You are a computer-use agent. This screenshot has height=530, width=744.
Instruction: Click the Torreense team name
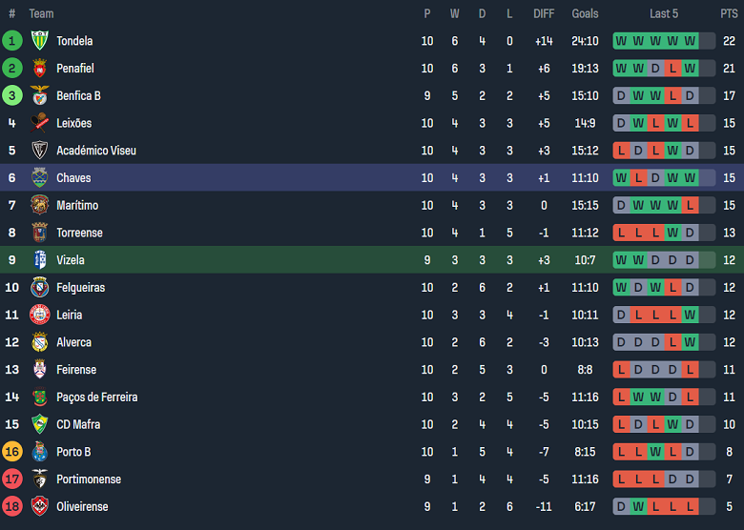click(79, 233)
